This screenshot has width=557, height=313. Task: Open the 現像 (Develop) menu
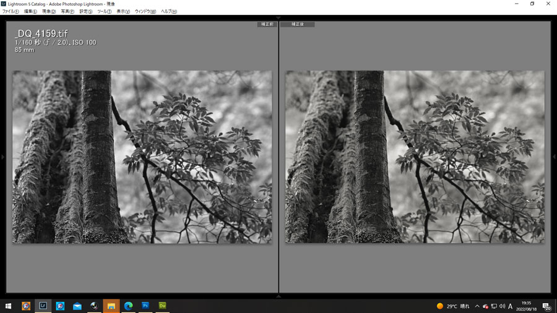click(49, 11)
